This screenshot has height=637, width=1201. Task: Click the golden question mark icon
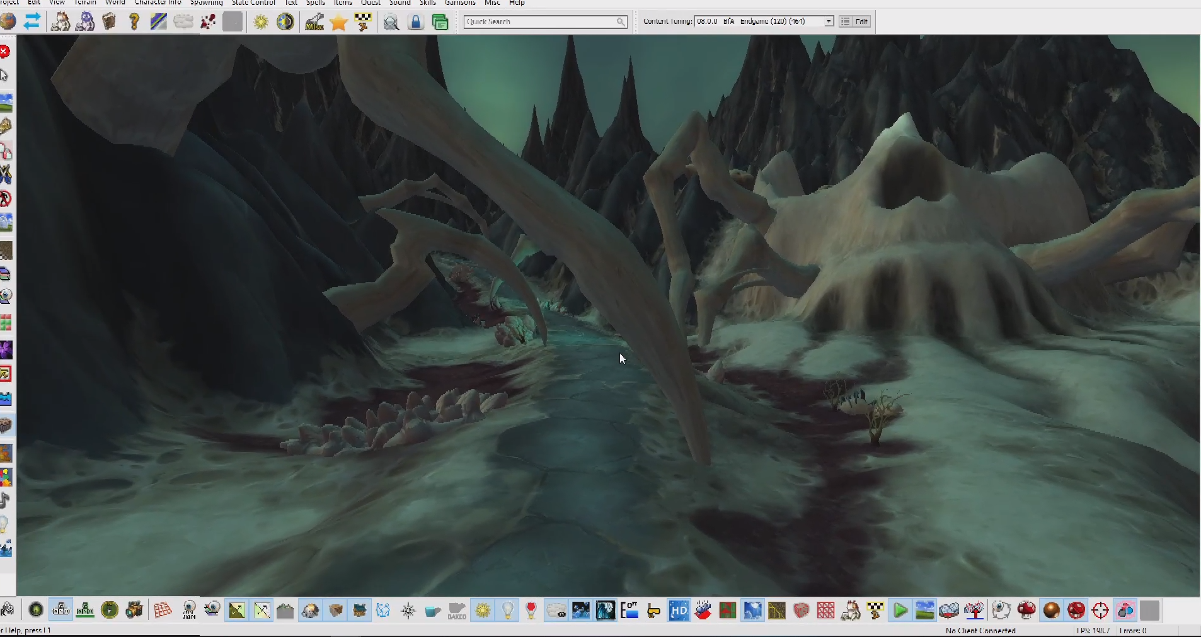pos(134,21)
